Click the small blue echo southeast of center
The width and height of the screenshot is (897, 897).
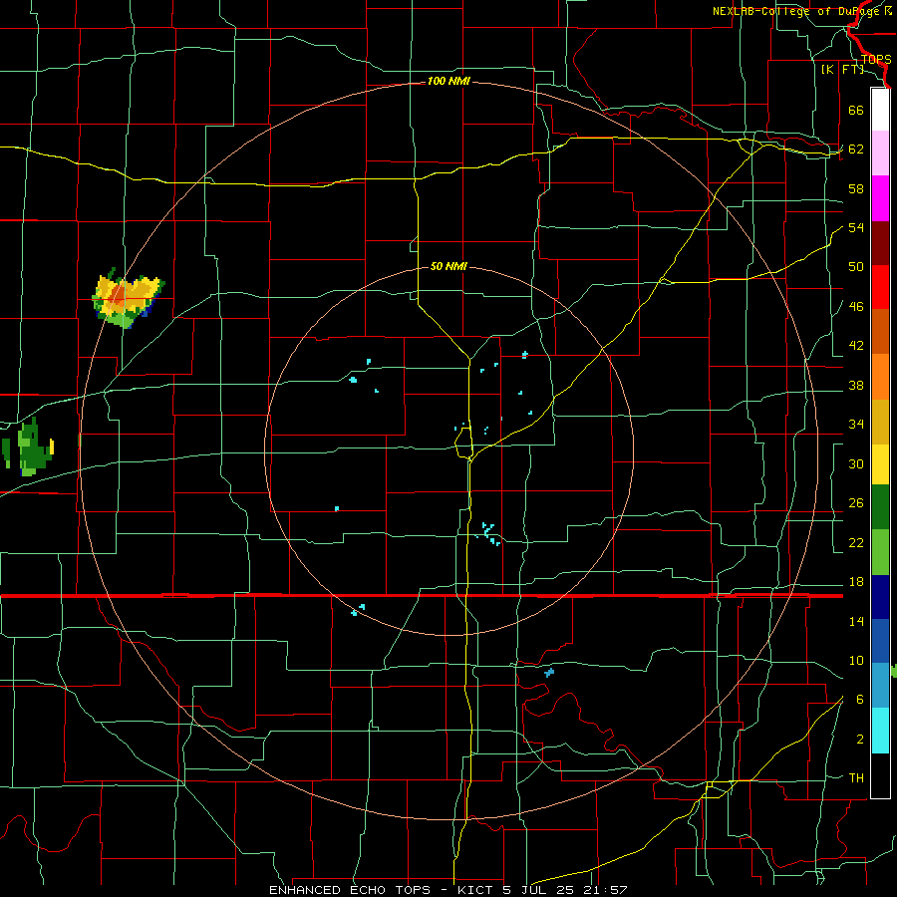(549, 673)
